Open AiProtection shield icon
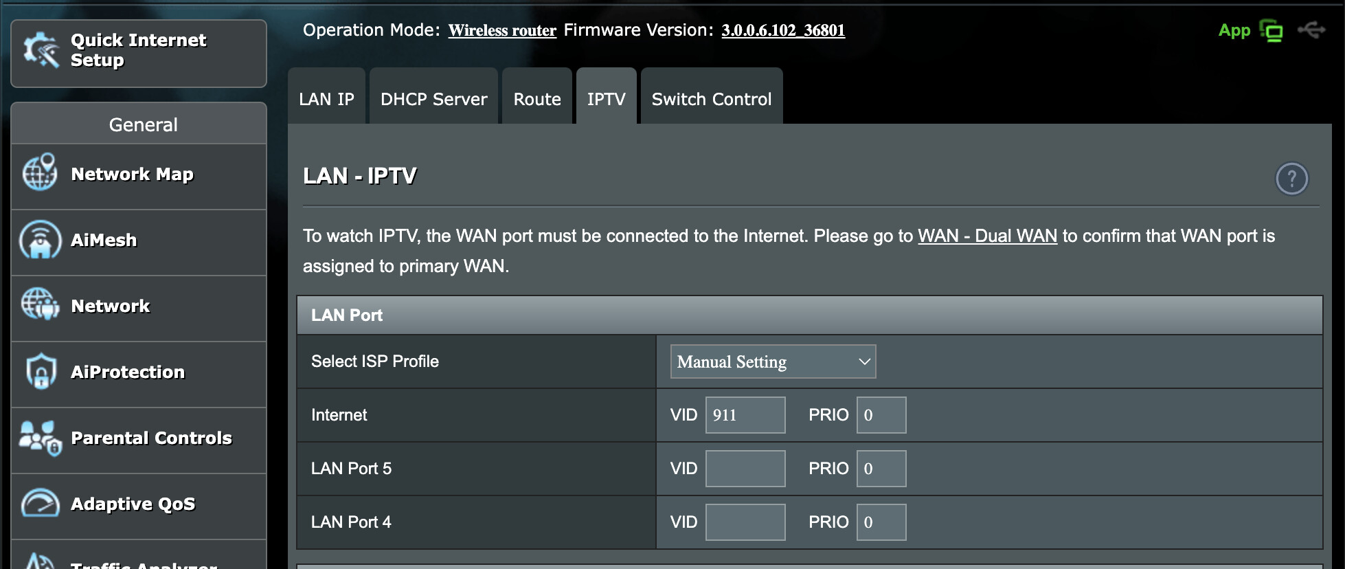Image resolution: width=1345 pixels, height=569 pixels. coord(41,371)
